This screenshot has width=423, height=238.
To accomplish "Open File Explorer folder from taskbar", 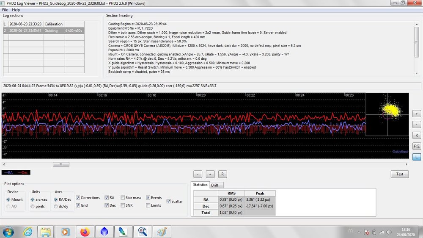I will coord(45,232).
